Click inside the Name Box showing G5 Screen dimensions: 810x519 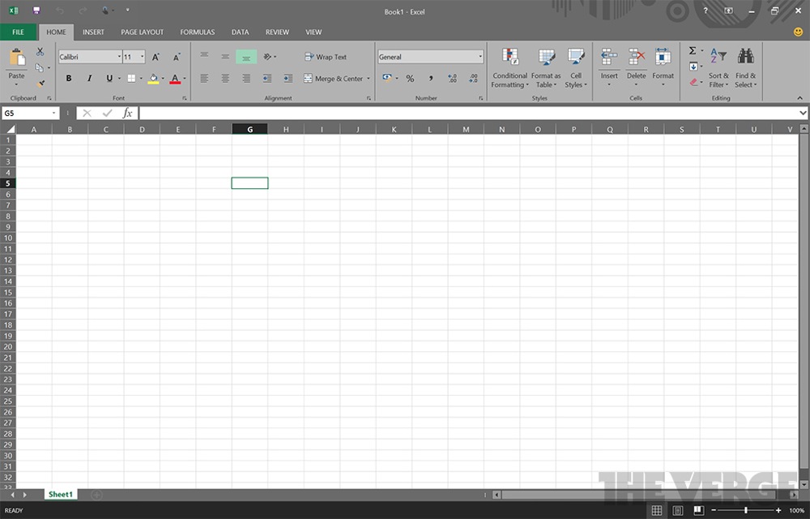click(27, 114)
